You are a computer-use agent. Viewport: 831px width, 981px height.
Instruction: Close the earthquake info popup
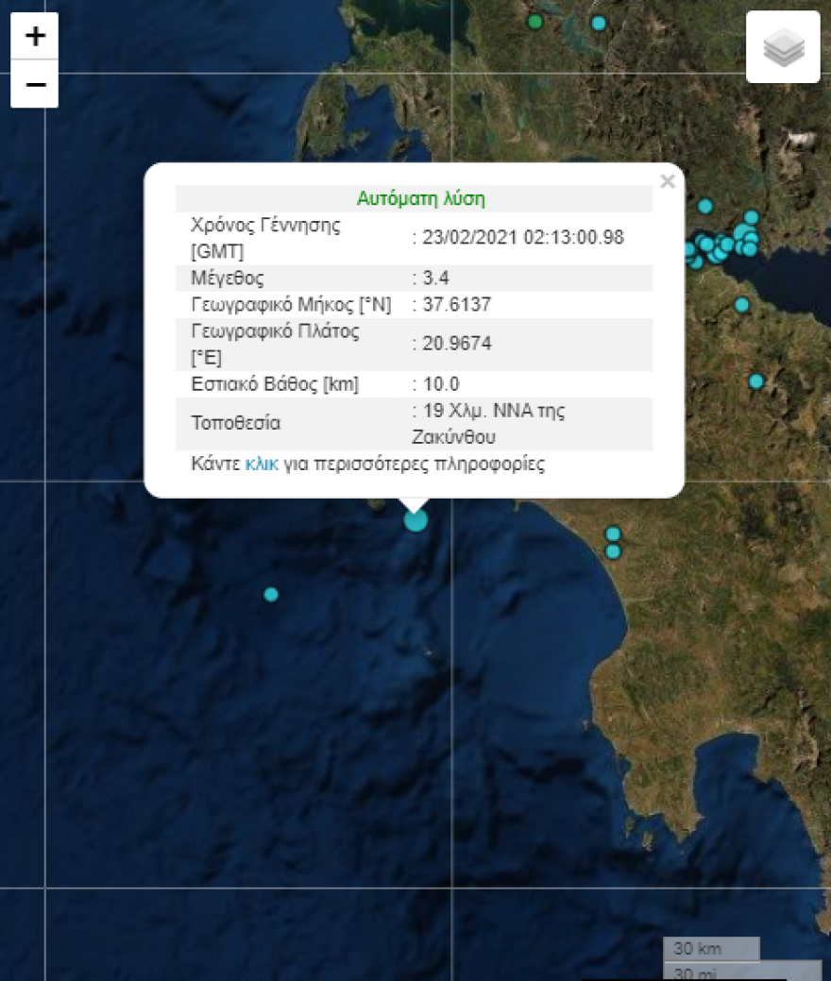[668, 181]
